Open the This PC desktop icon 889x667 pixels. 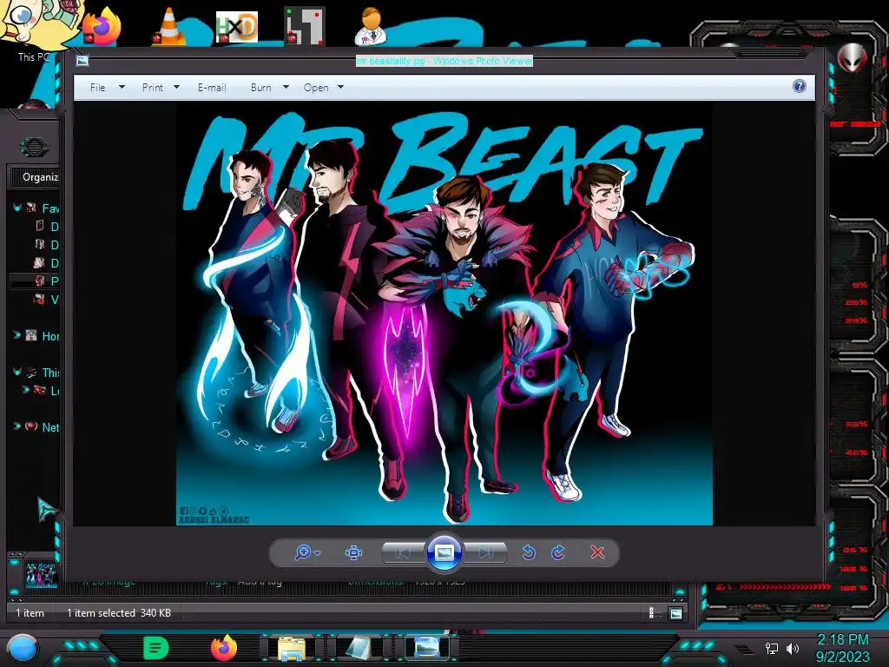tap(33, 30)
